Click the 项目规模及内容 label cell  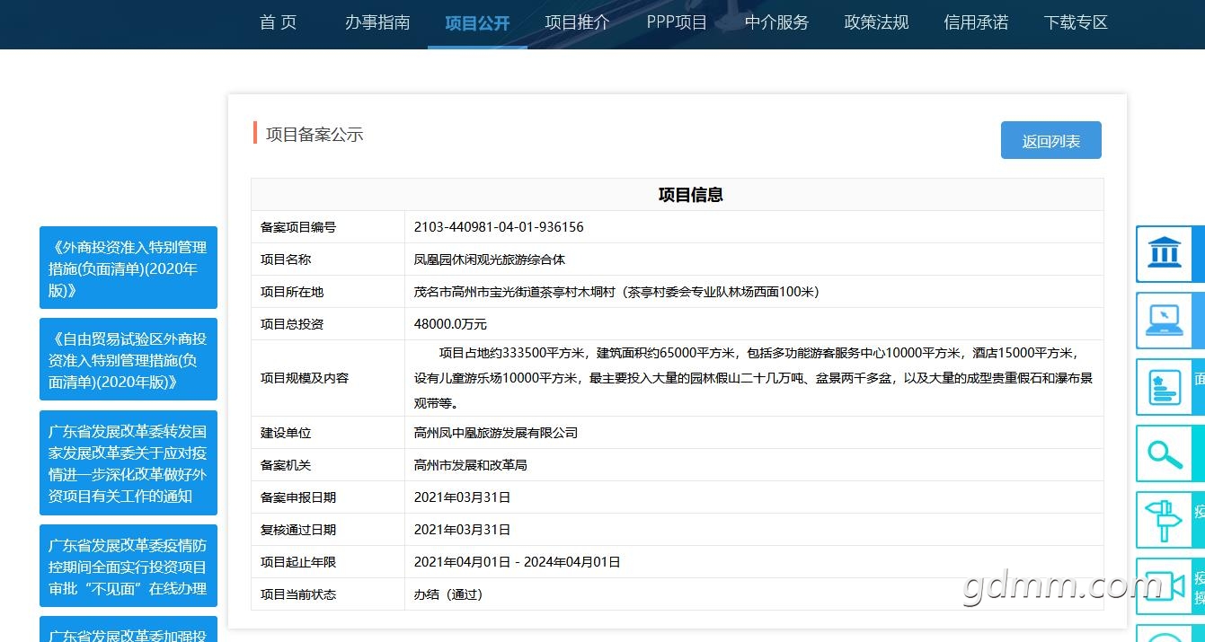tap(328, 378)
